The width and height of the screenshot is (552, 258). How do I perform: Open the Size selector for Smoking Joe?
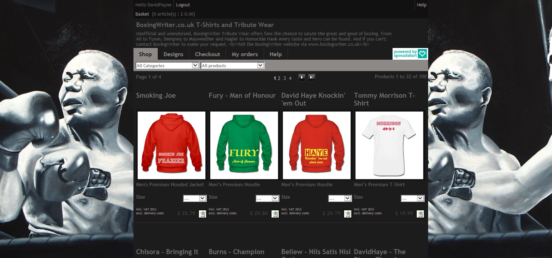coord(195,198)
